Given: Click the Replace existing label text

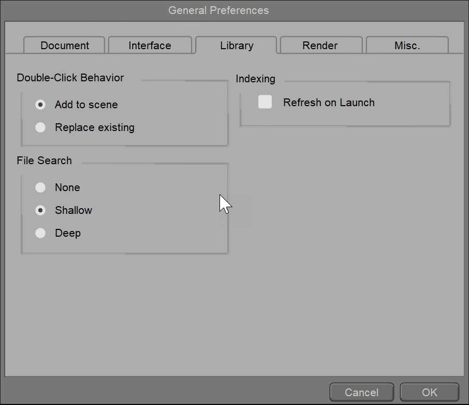Looking at the screenshot, I should coord(95,127).
